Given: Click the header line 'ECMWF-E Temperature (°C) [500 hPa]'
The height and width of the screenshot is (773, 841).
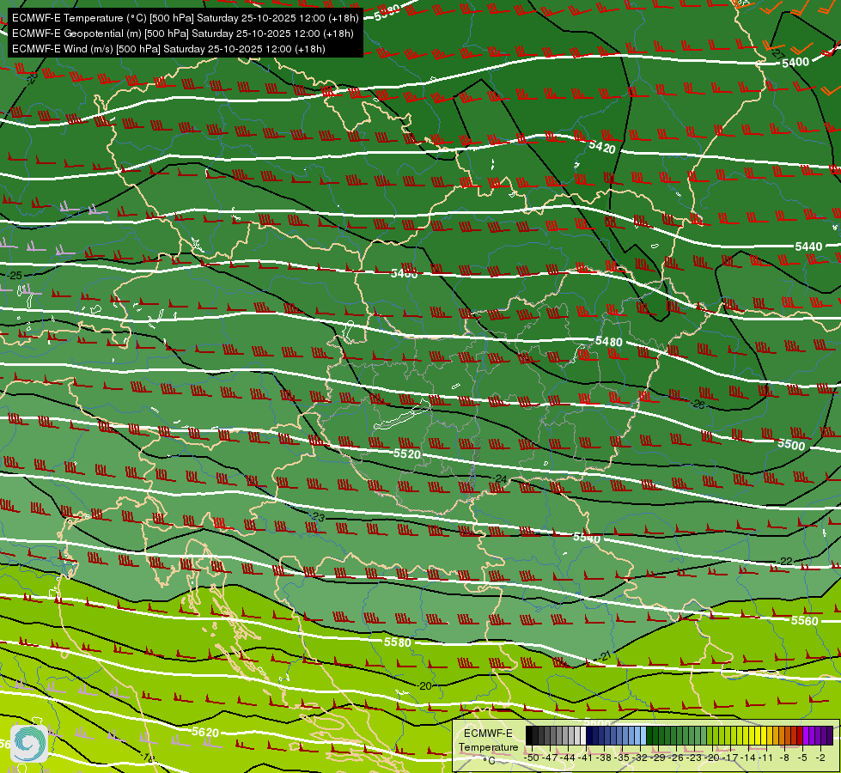Looking at the screenshot, I should (185, 18).
